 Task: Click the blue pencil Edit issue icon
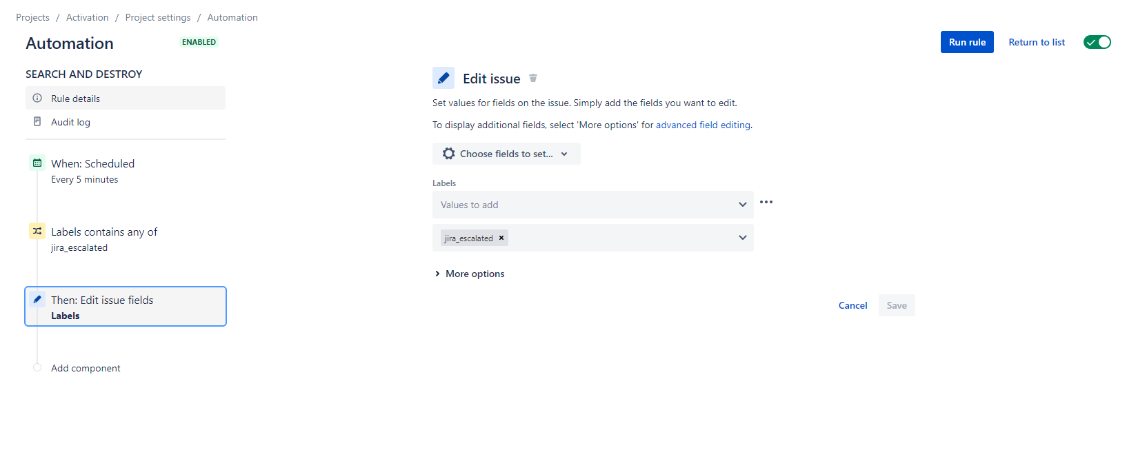coord(443,78)
